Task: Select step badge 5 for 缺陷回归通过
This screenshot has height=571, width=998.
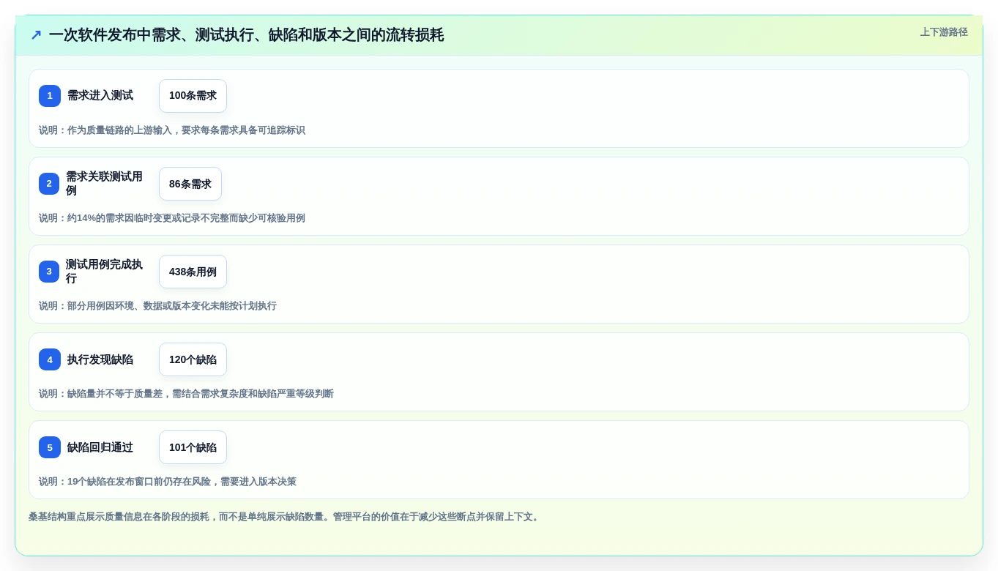Action: click(50, 447)
